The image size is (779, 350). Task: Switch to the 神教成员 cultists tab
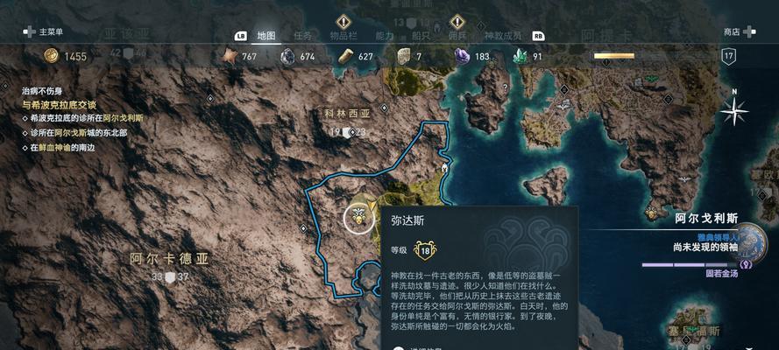(503, 36)
